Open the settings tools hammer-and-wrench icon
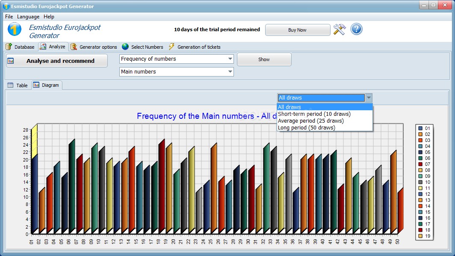The height and width of the screenshot is (256, 455). click(339, 29)
